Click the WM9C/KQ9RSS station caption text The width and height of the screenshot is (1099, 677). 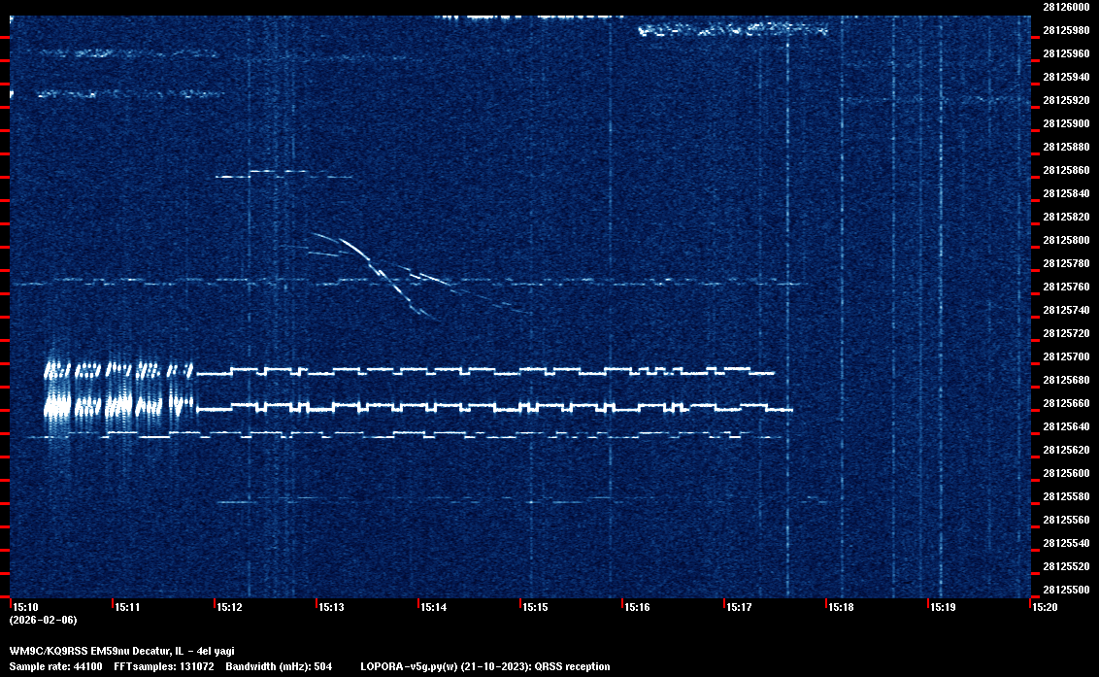121,651
